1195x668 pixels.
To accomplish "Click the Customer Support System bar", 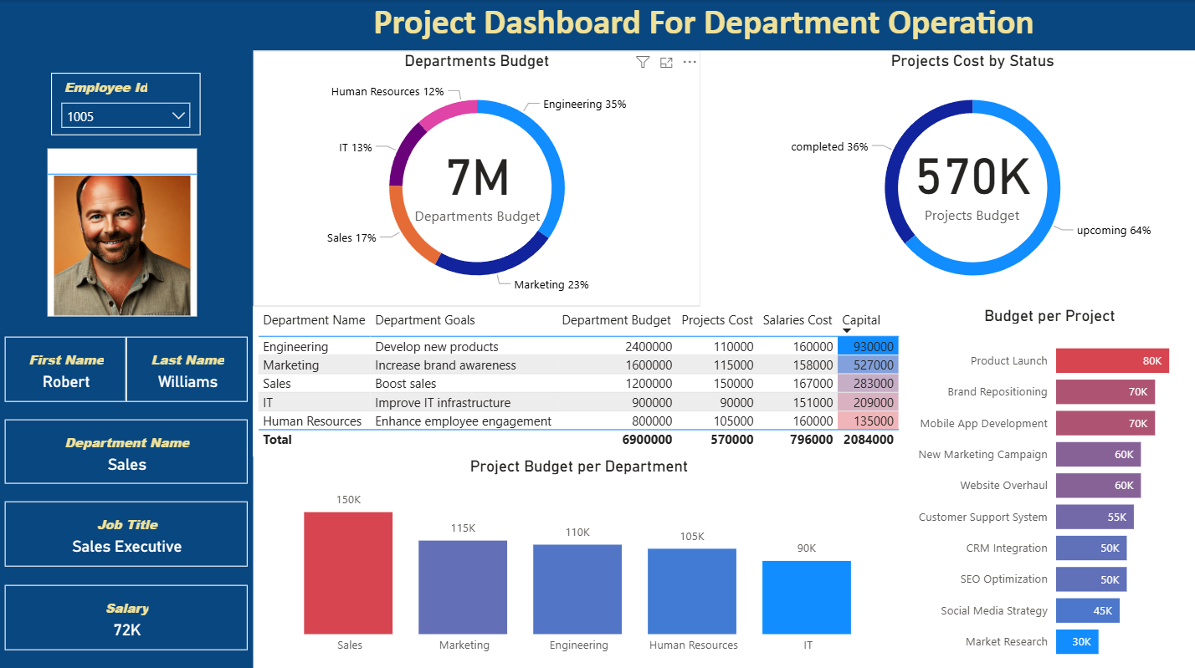I will click(x=1094, y=518).
